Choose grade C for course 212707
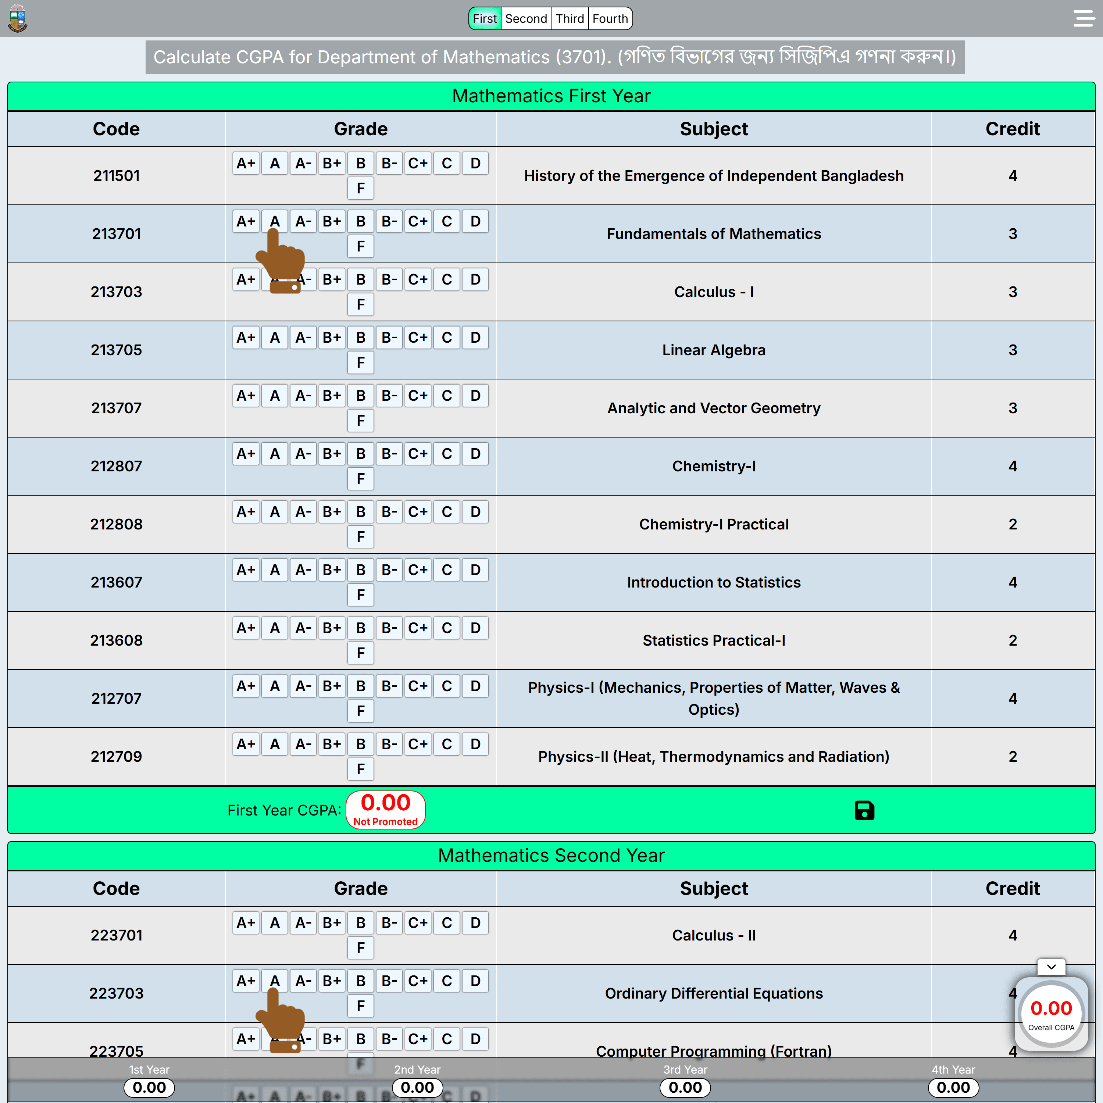Viewport: 1103px width, 1103px height. point(447,686)
